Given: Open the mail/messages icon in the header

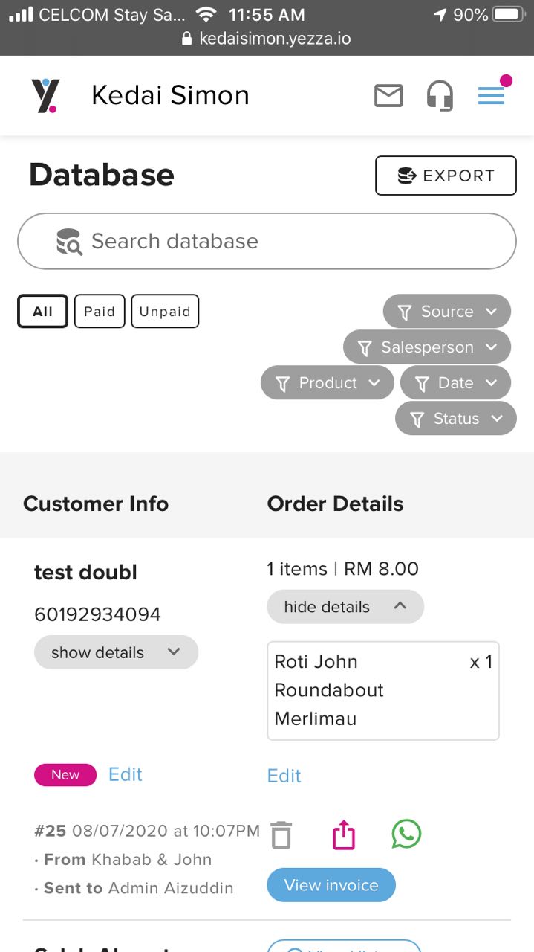Looking at the screenshot, I should [388, 94].
